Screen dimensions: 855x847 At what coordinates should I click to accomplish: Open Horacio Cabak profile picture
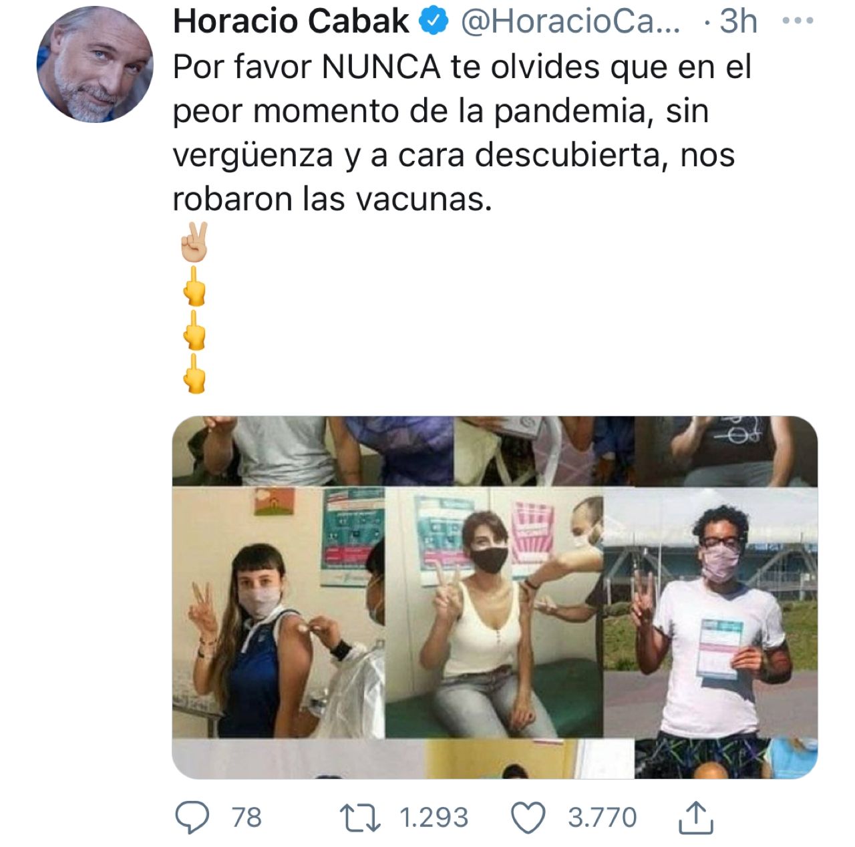point(95,65)
